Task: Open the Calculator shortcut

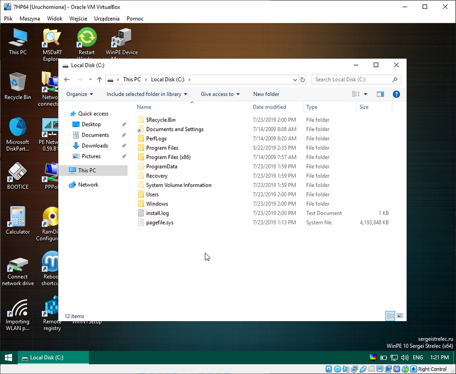Action: click(x=18, y=221)
